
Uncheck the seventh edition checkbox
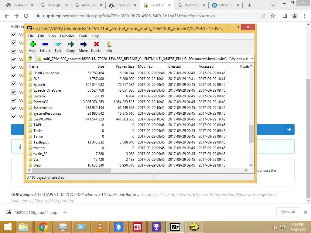point(14,84)
